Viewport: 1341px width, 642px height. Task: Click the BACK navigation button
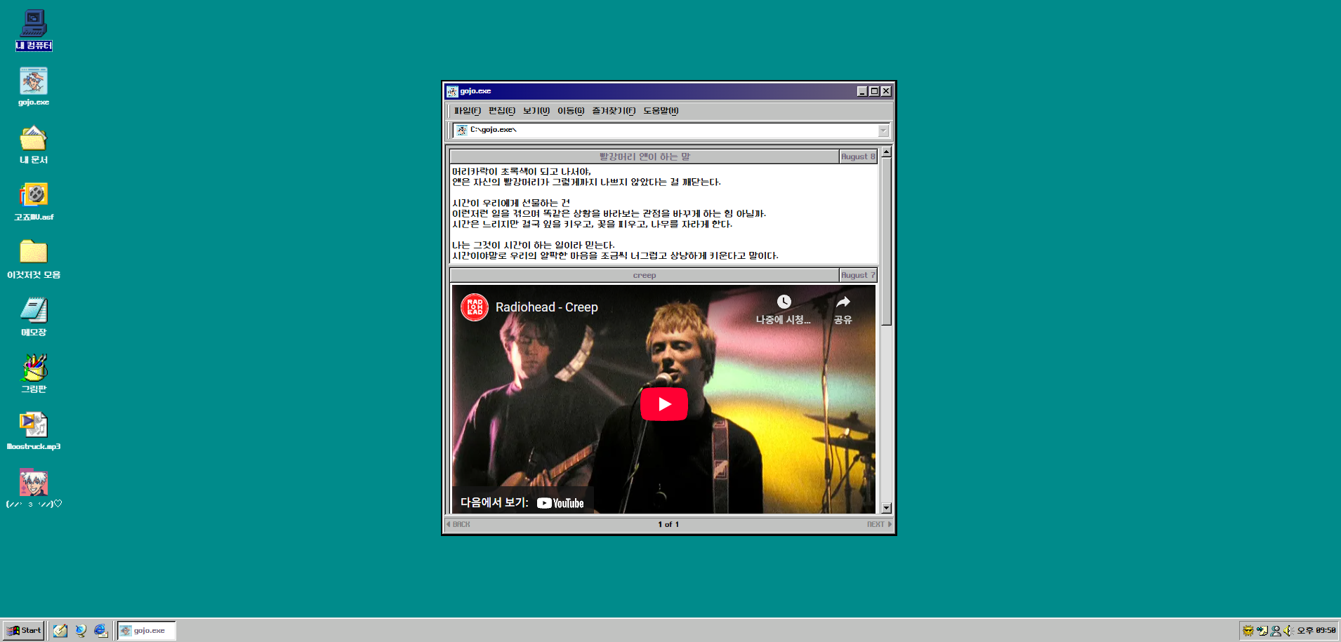[458, 524]
